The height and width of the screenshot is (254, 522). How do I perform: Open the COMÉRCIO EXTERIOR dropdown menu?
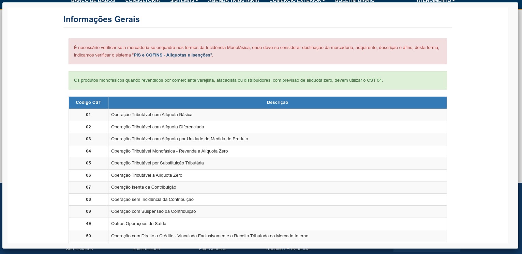click(x=297, y=1)
